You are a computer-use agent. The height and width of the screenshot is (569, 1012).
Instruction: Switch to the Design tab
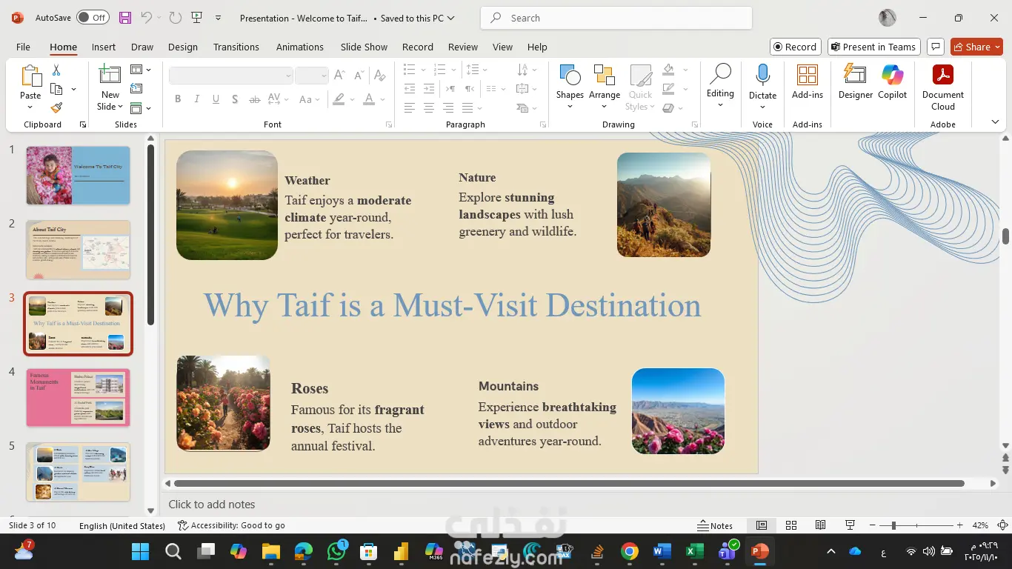(x=182, y=47)
